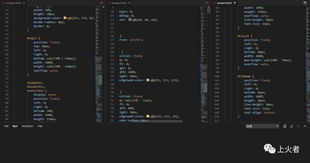Clear the output panel contents

[285, 126]
